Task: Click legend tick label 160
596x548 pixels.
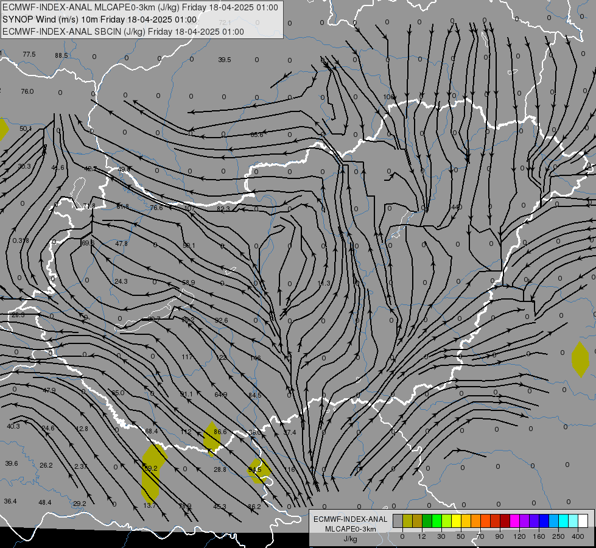Action: [539, 536]
